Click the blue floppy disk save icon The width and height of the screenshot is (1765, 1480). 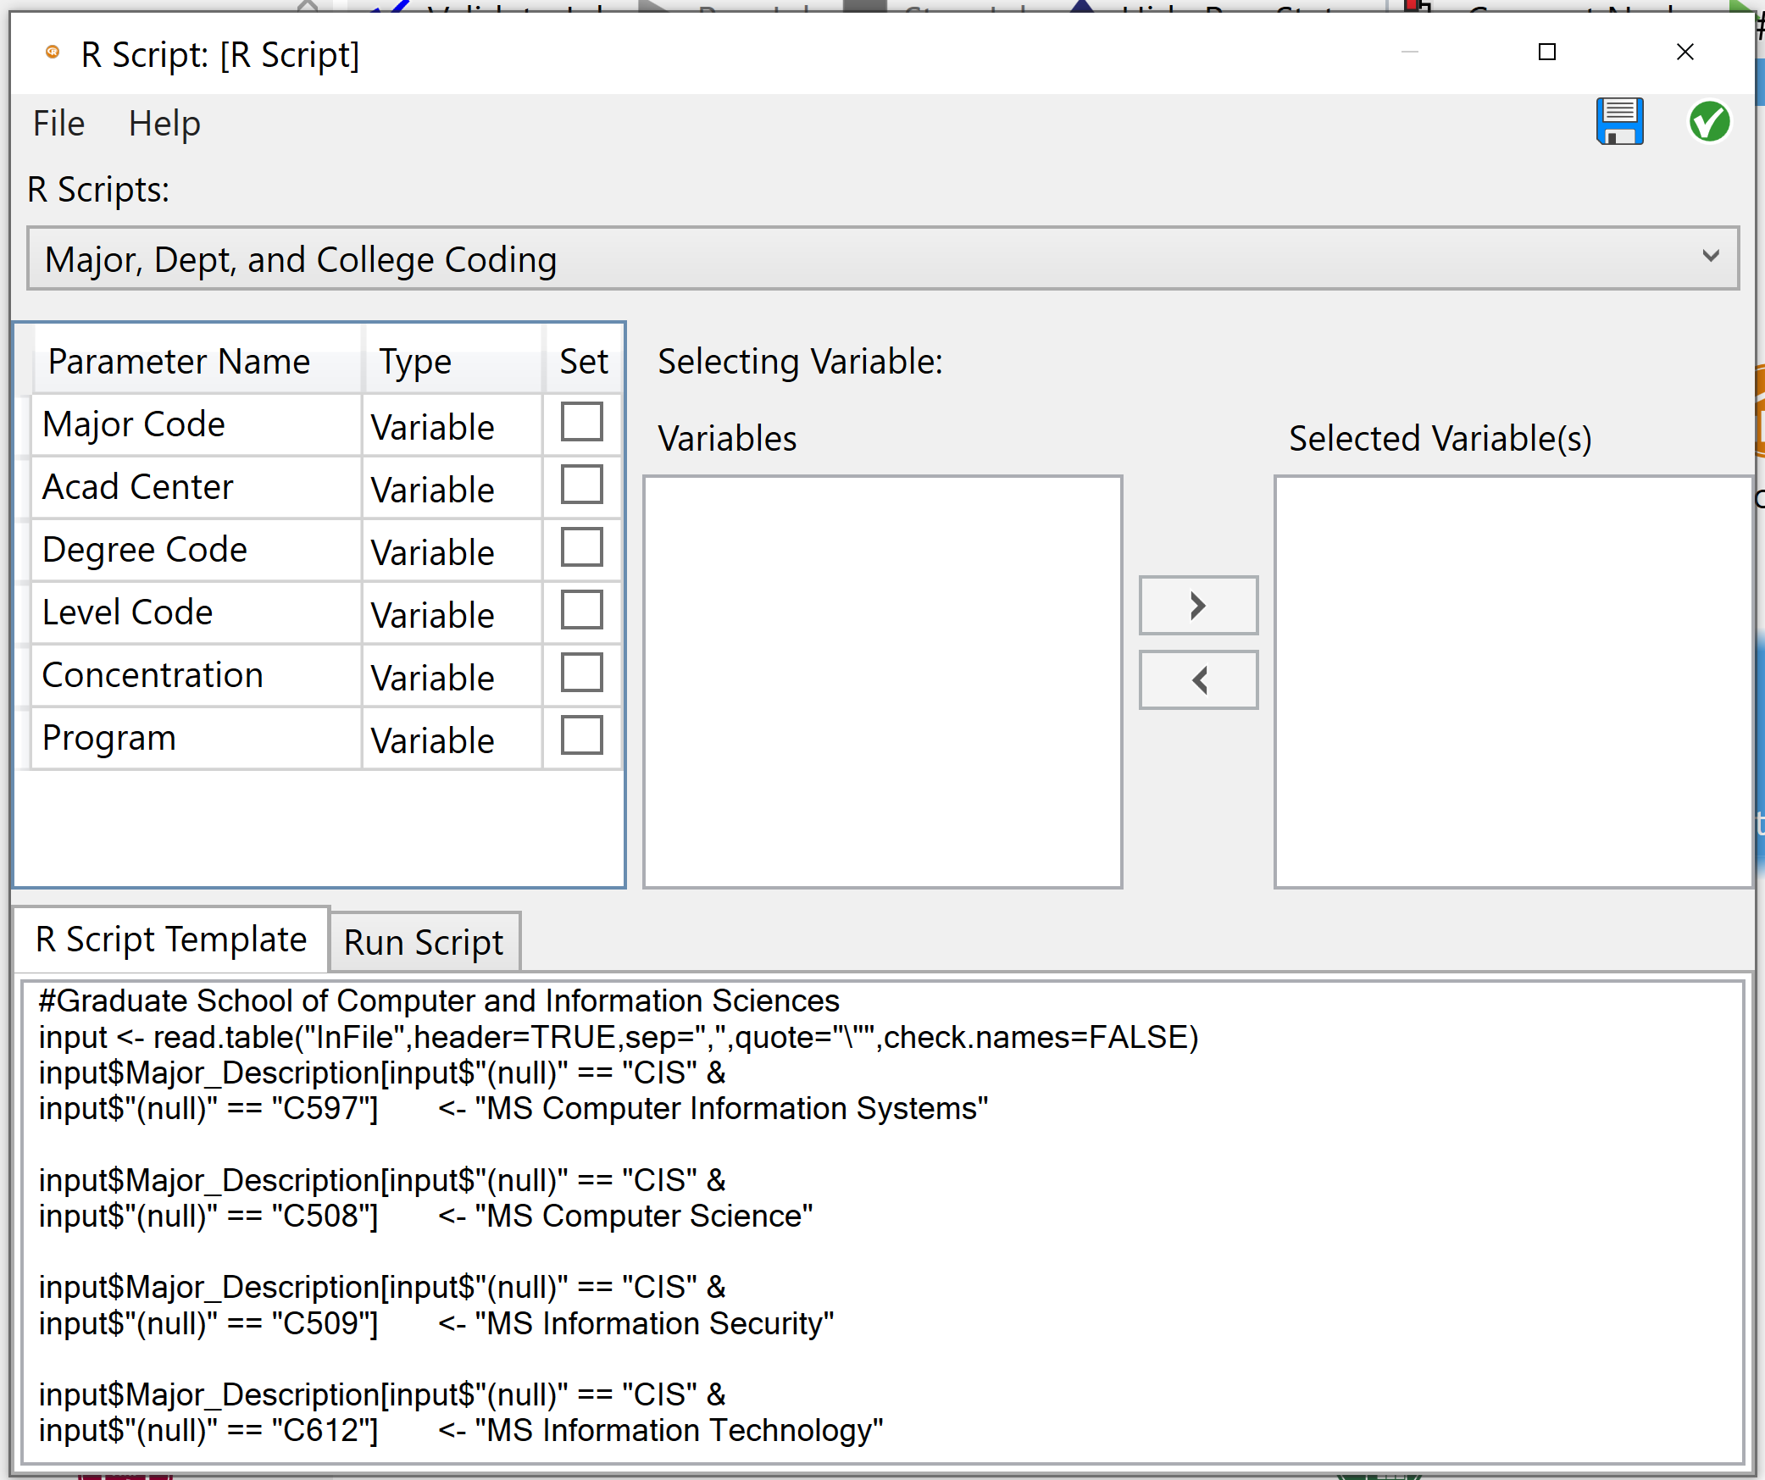(x=1619, y=122)
